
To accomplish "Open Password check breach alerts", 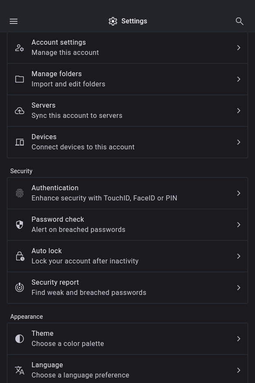I will [x=127, y=225].
